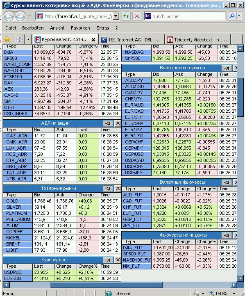Viewport: 245px width, 296px height.
Task: Select the EURRUB row label
Action: coord(18,279)
